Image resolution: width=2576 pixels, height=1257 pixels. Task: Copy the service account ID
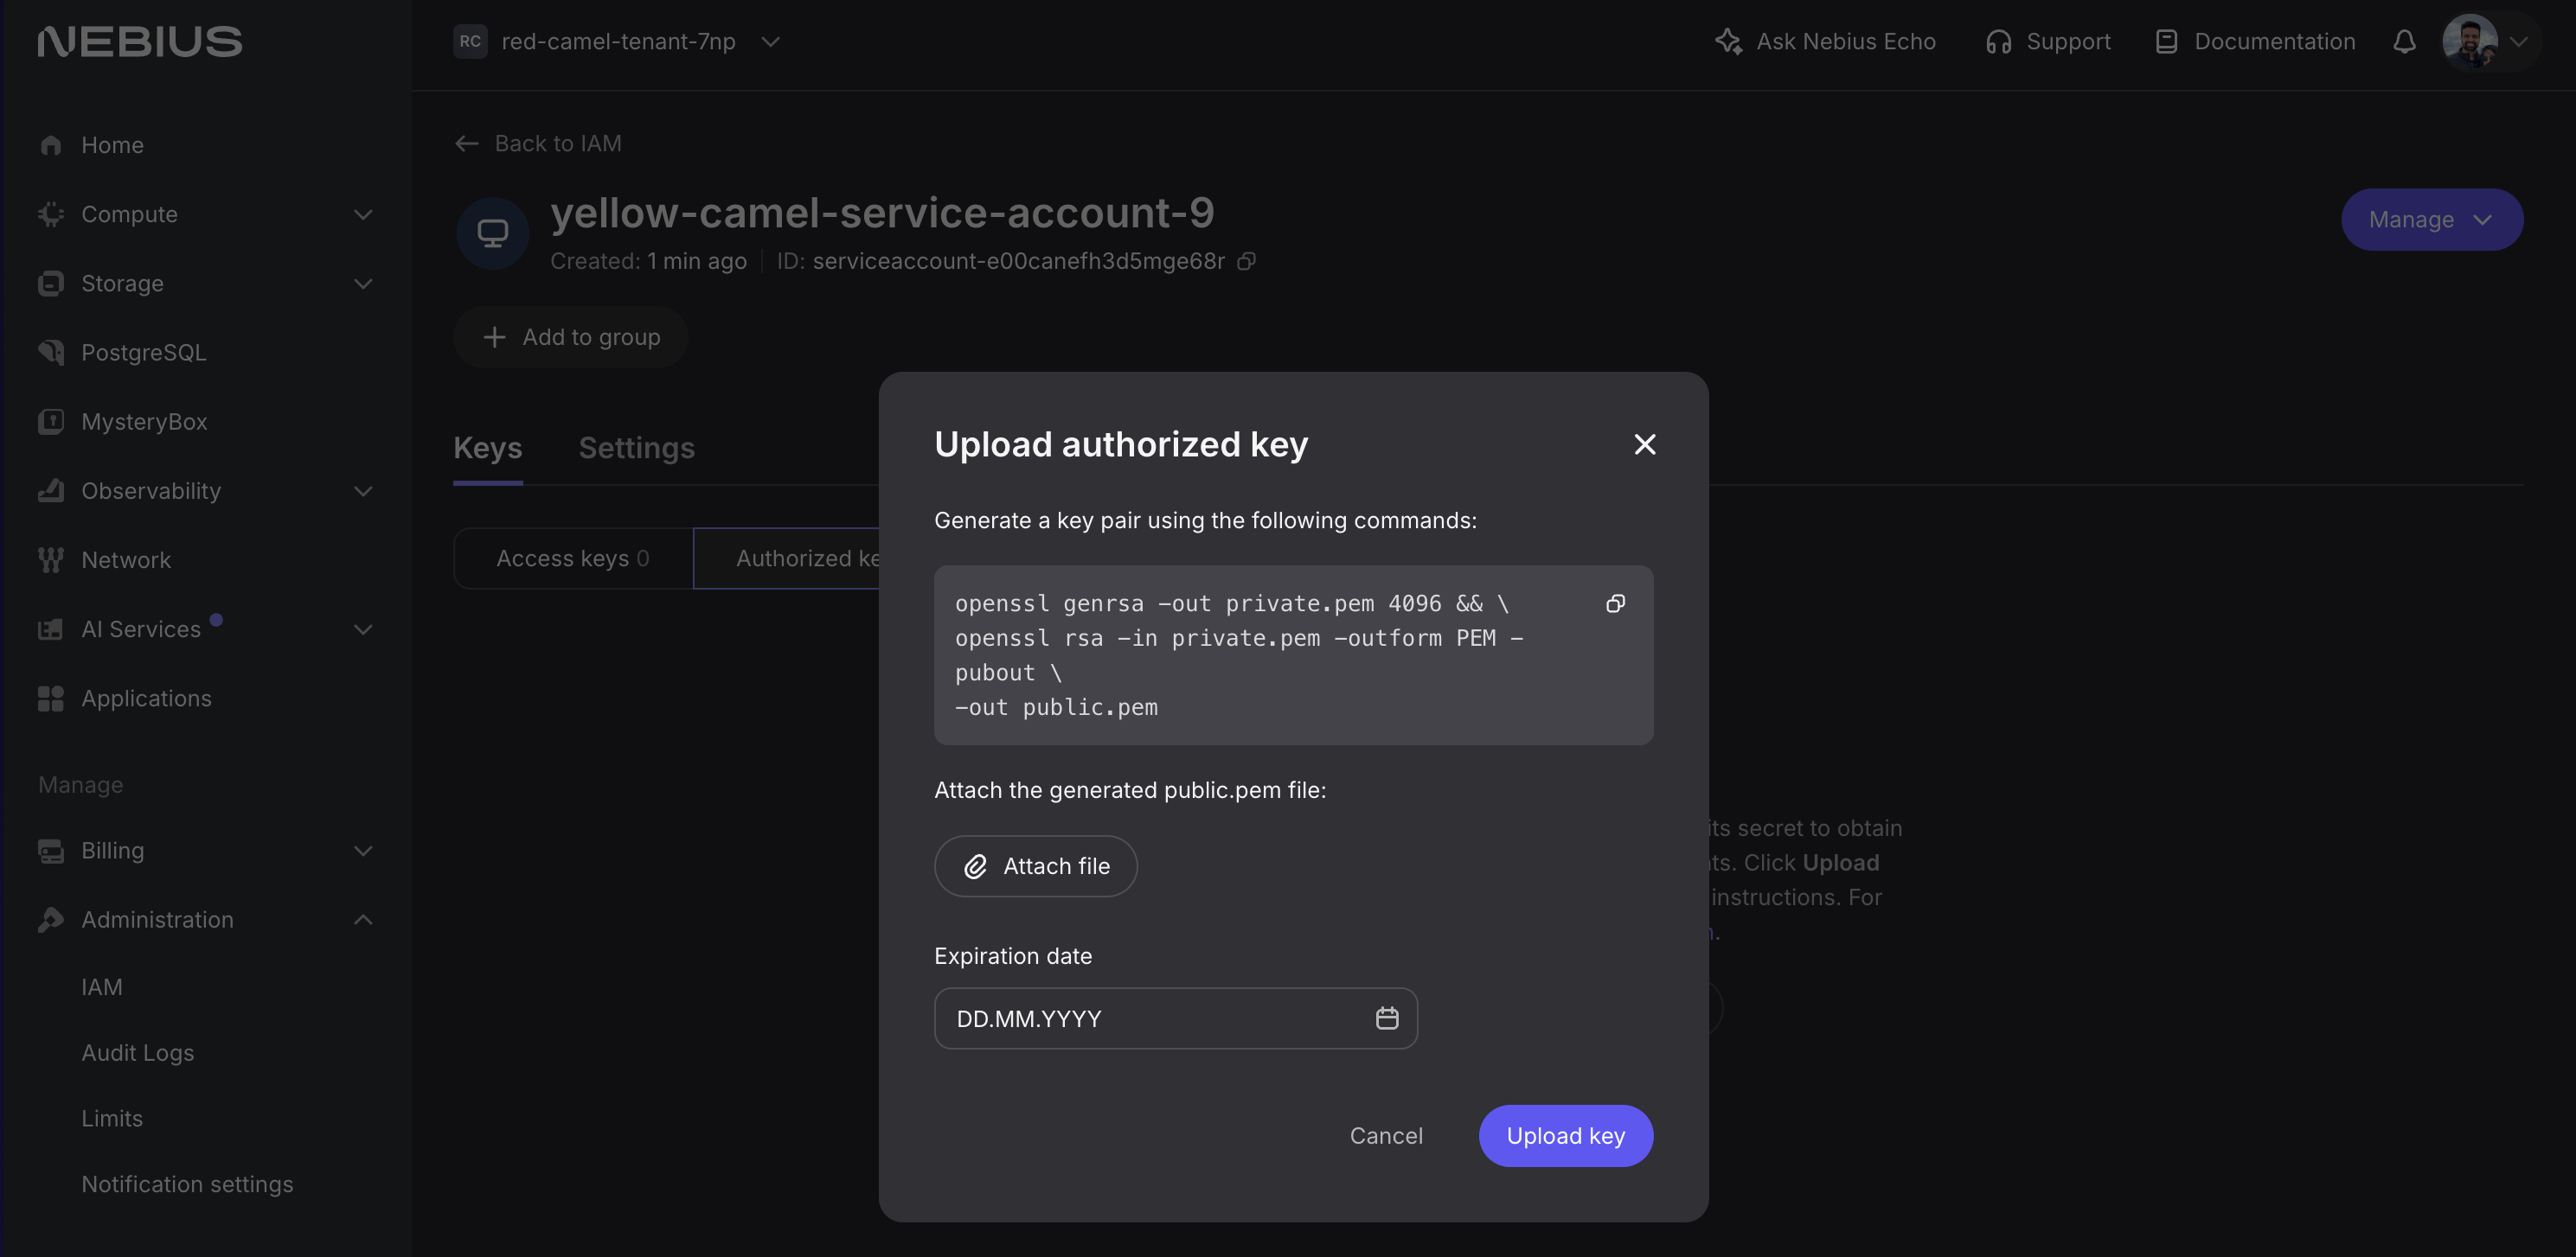[1246, 261]
